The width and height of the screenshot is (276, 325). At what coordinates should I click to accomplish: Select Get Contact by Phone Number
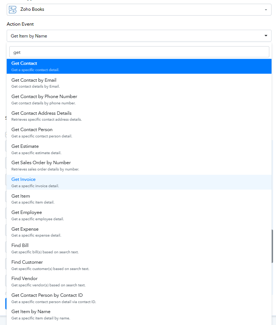pyautogui.click(x=139, y=100)
